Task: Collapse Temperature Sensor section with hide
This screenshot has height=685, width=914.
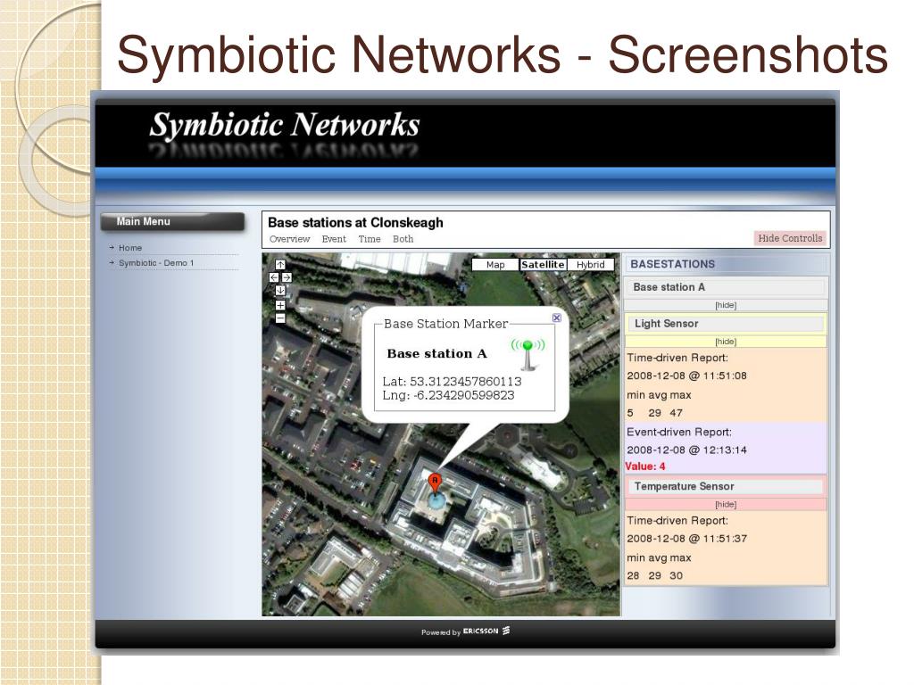Action: coord(726,505)
